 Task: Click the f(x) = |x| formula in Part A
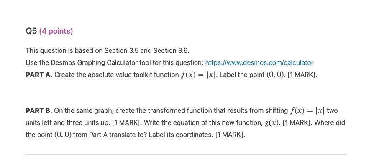[x=198, y=75]
